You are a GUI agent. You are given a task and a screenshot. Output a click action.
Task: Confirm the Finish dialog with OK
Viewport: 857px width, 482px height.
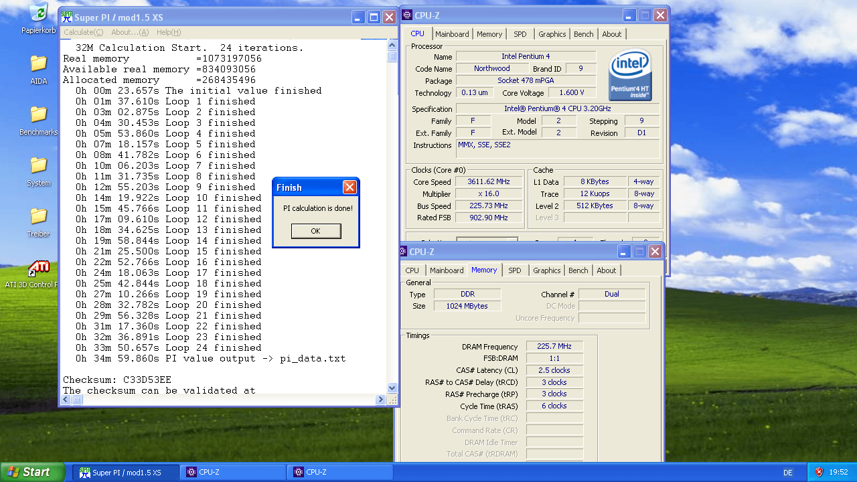click(x=316, y=231)
